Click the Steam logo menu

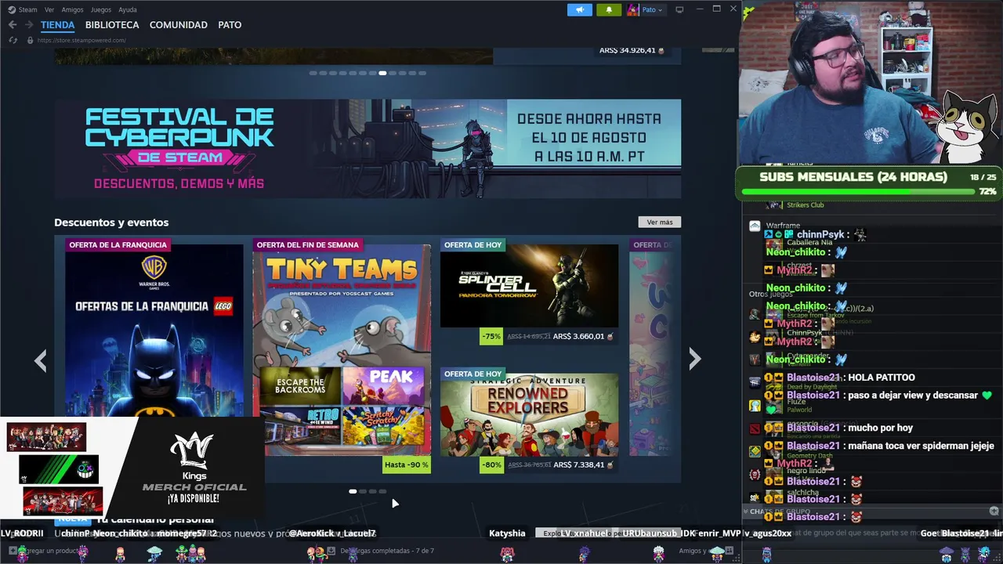[12, 9]
